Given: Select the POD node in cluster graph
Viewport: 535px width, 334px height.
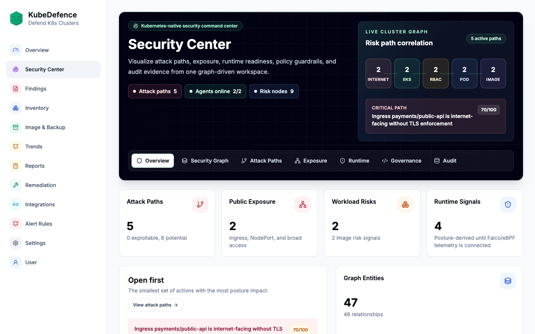Looking at the screenshot, I should [x=464, y=73].
